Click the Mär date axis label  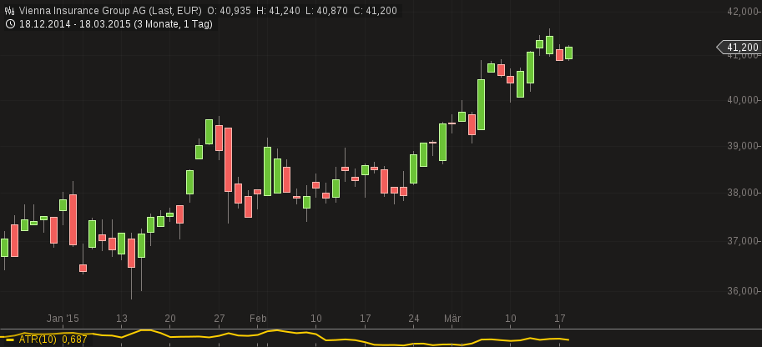(452, 319)
